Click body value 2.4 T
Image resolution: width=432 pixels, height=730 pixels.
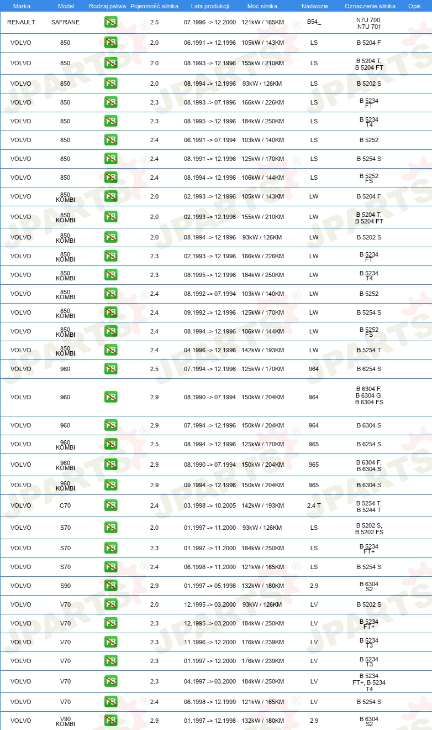[314, 505]
